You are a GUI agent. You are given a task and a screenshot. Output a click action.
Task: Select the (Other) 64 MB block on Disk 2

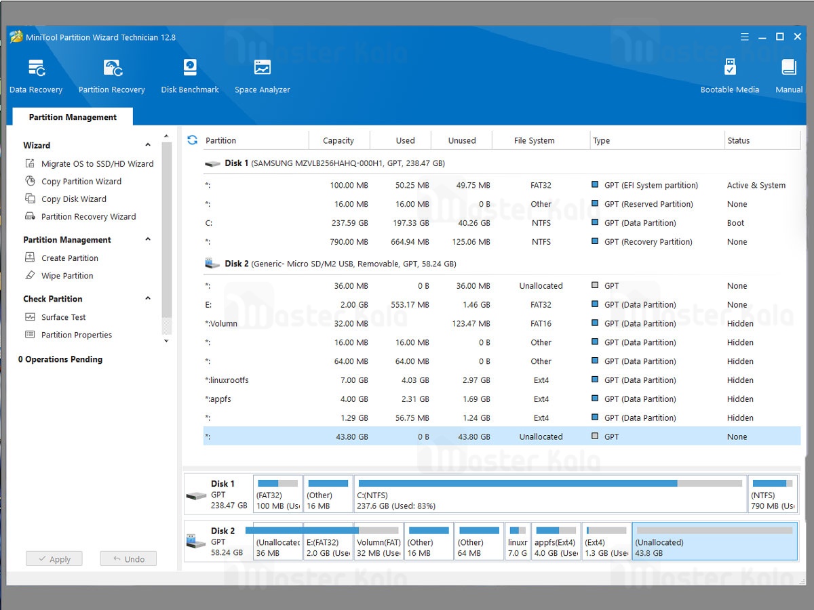[x=479, y=541]
